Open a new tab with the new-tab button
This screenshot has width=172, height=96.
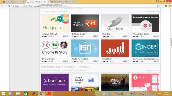pos(77,2)
